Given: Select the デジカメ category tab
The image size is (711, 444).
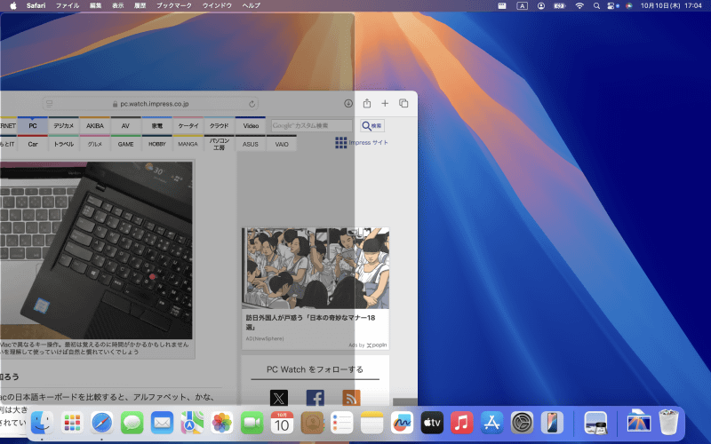Looking at the screenshot, I should (x=63, y=125).
